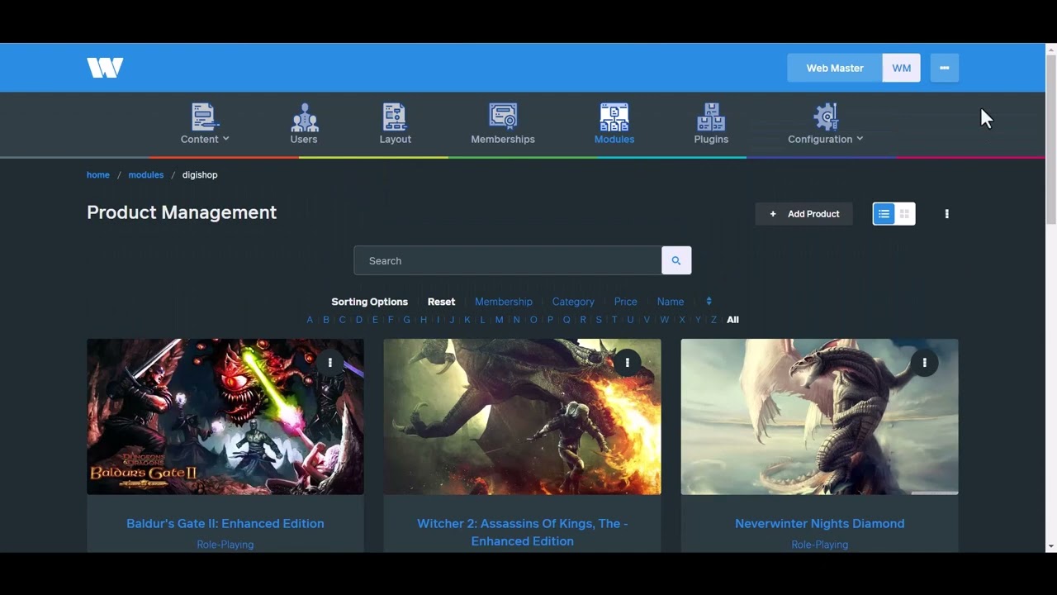Click the Add Product button
This screenshot has height=595, width=1057.
point(804,214)
